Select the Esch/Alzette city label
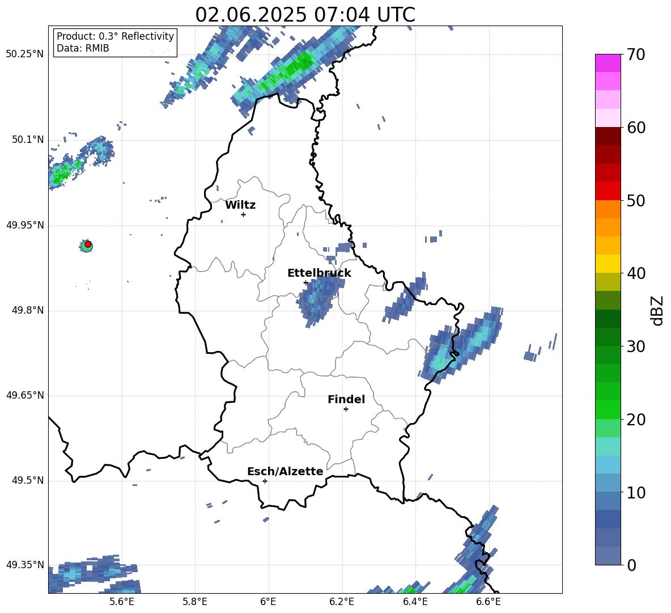The height and width of the screenshot is (613, 671). pyautogui.click(x=285, y=471)
